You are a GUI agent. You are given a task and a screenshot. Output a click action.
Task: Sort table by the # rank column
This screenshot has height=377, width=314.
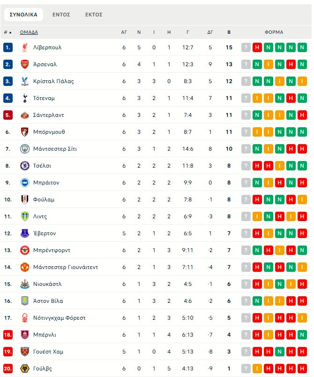7,32
